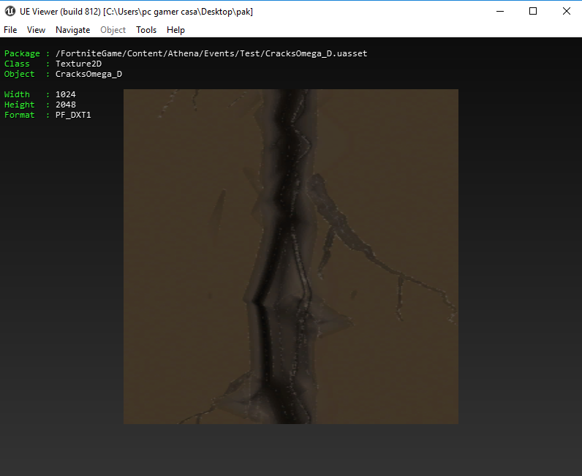Open the Tools menu
Image resolution: width=582 pixels, height=476 pixels.
click(x=146, y=30)
